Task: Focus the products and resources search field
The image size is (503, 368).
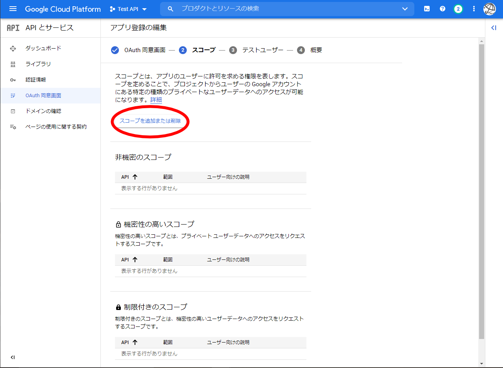Action: [x=287, y=9]
